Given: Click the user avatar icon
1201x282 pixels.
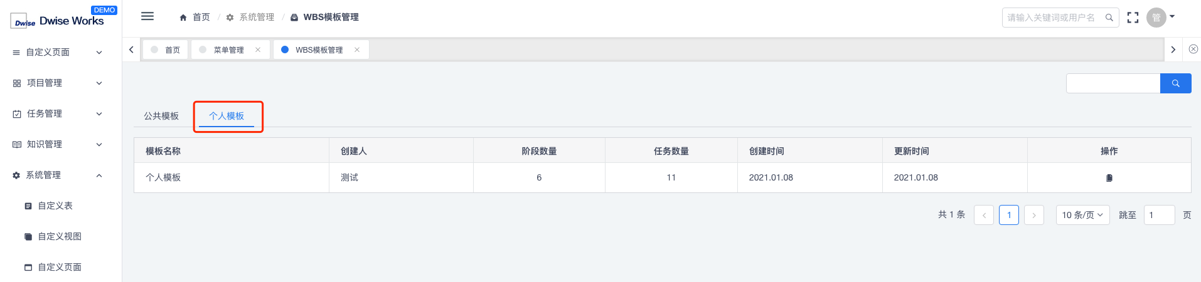Looking at the screenshot, I should (1156, 18).
